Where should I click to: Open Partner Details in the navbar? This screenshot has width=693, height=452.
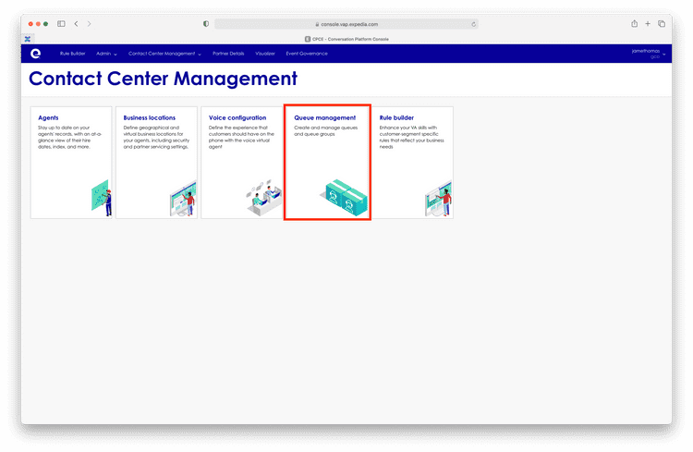228,54
